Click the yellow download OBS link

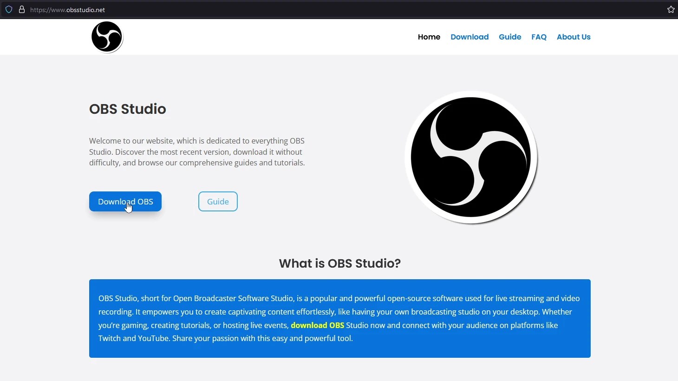point(317,325)
